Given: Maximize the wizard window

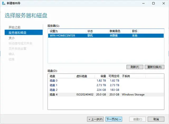Looking at the screenshot, I should [153, 3].
